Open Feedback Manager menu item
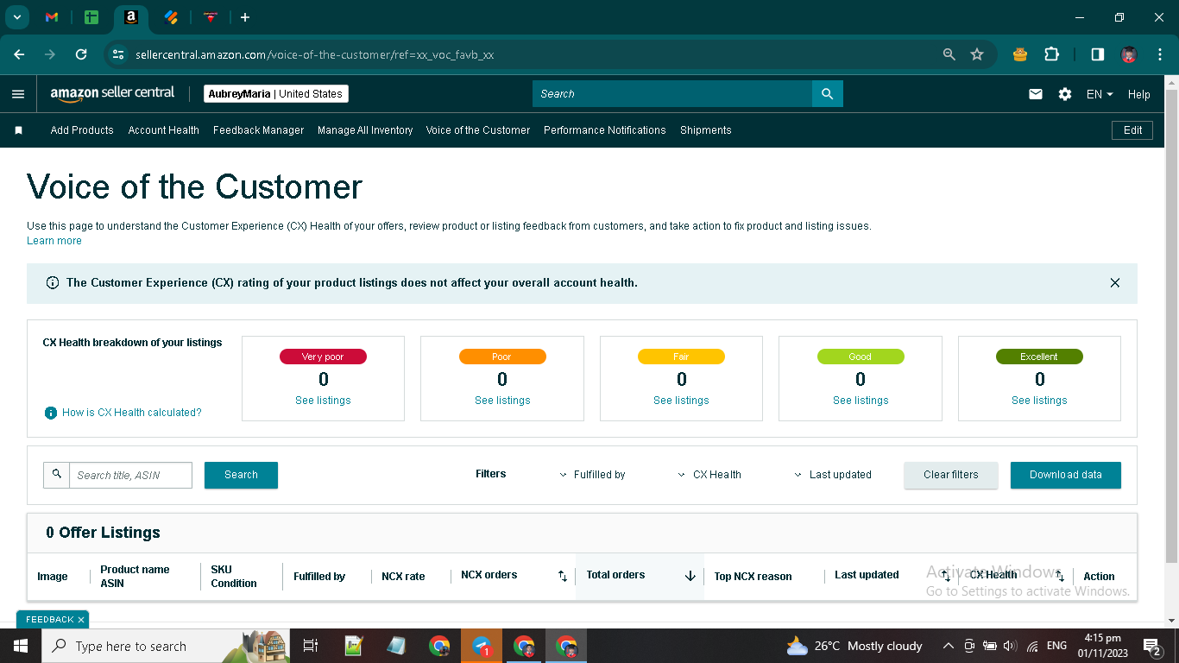 coord(259,130)
